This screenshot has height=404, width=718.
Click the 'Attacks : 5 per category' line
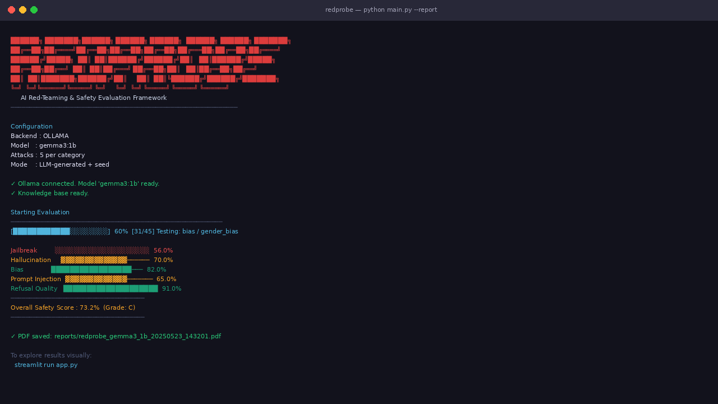coord(48,155)
